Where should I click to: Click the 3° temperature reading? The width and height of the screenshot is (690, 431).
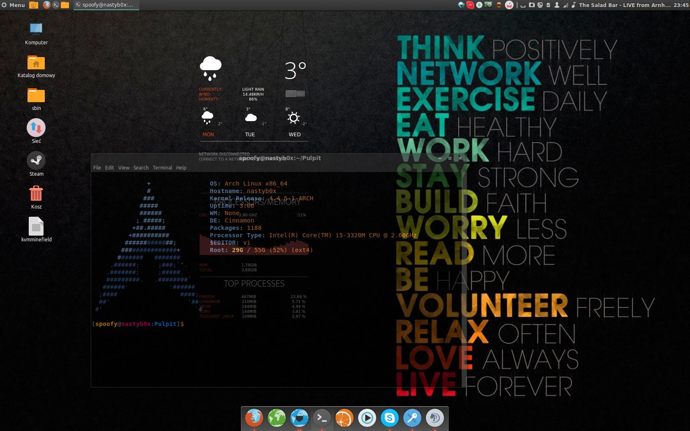click(295, 71)
